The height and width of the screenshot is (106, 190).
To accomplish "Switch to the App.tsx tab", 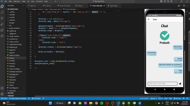I will [x=33, y=6].
